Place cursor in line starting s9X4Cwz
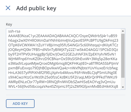The image size is (131, 112). pyautogui.click(x=63, y=77)
